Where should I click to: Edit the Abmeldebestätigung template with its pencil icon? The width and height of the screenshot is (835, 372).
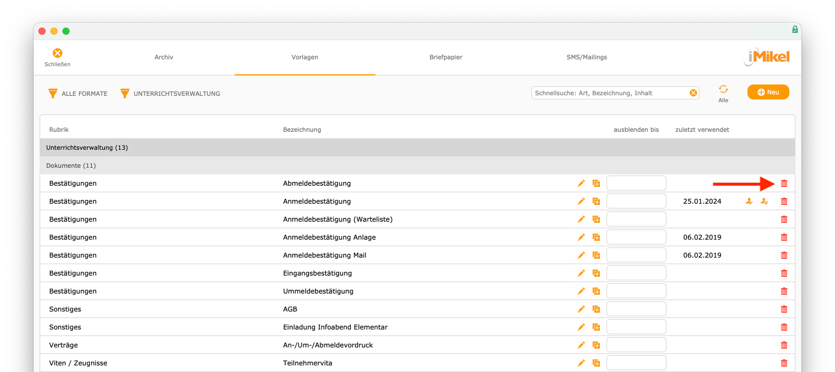581,183
